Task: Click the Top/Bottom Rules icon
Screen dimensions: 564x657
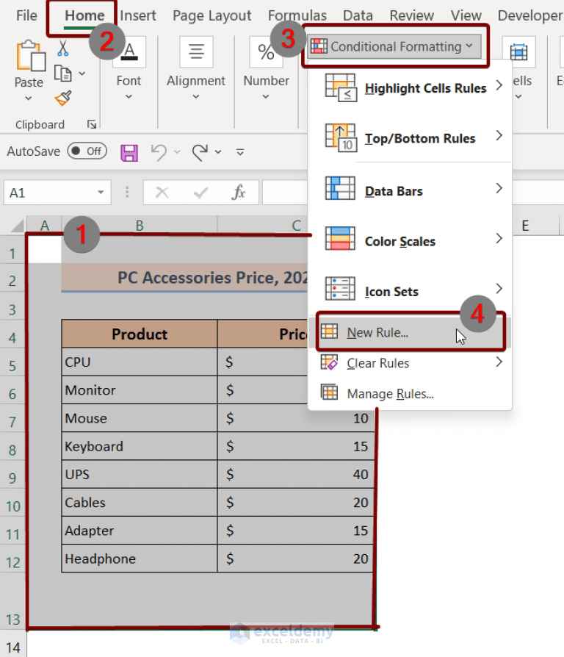Action: click(341, 138)
